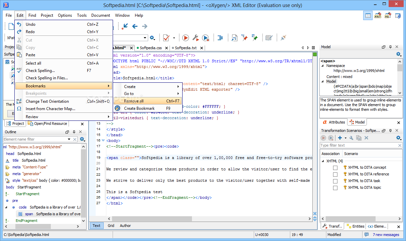Apply transformation scenario red play icon
The width and height of the screenshot is (406, 241).
point(186,38)
